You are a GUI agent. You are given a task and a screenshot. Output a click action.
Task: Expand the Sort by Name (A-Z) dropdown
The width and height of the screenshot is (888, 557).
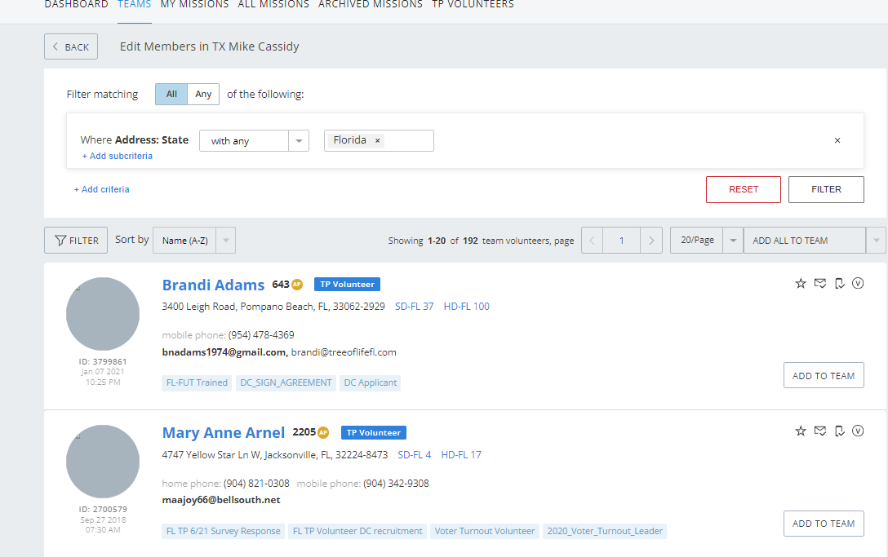226,241
